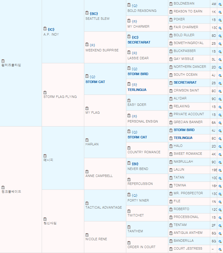Click the magnifier icon in the FAIR CHARMER row
This screenshot has width=223, height=253.
click(220, 28)
